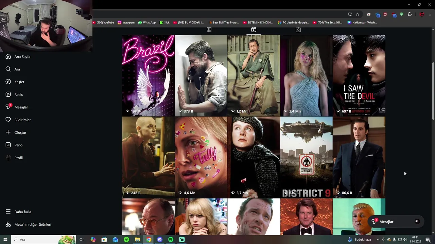
Task: Open the Chrome profile avatar
Action: 422,14
